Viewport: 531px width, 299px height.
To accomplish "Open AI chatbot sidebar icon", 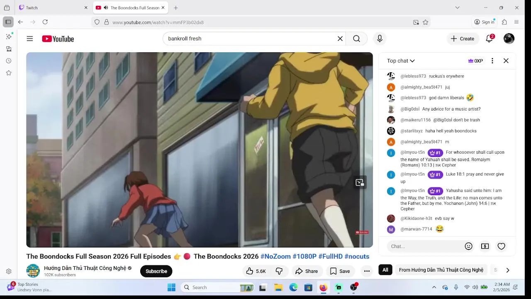I will click(x=9, y=37).
